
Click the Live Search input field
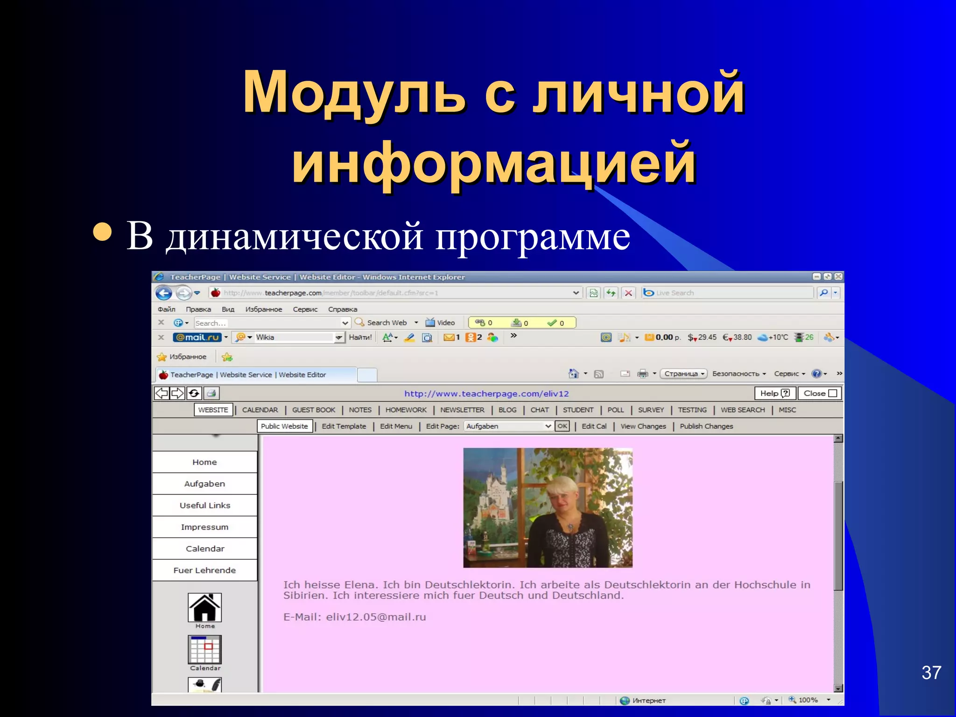coord(728,293)
